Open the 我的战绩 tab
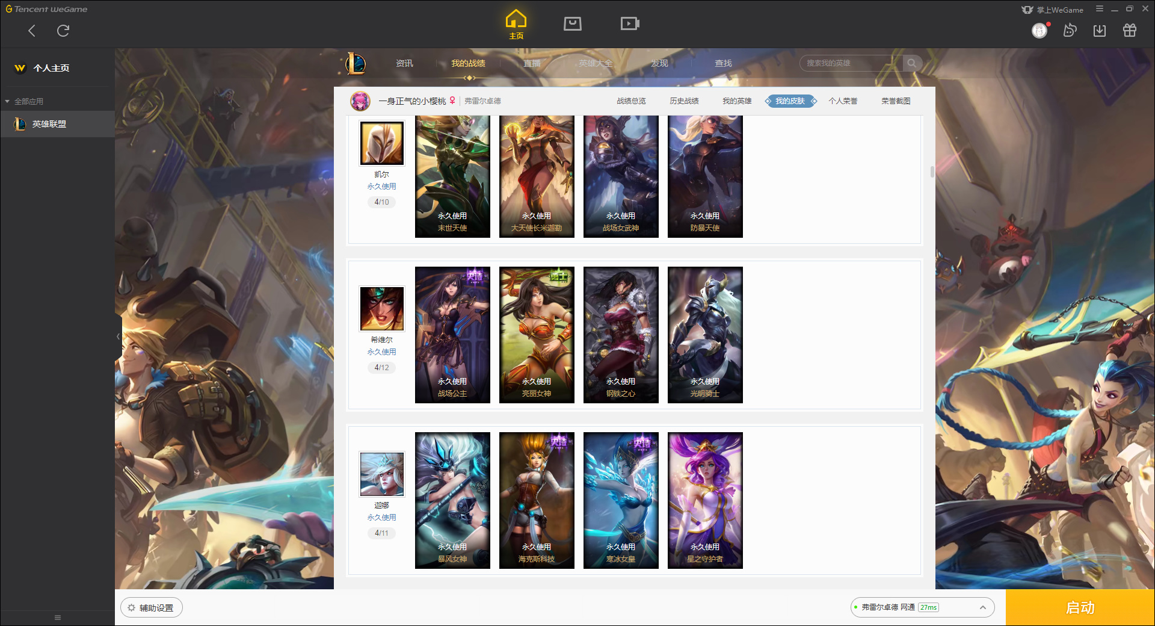 [x=468, y=63]
